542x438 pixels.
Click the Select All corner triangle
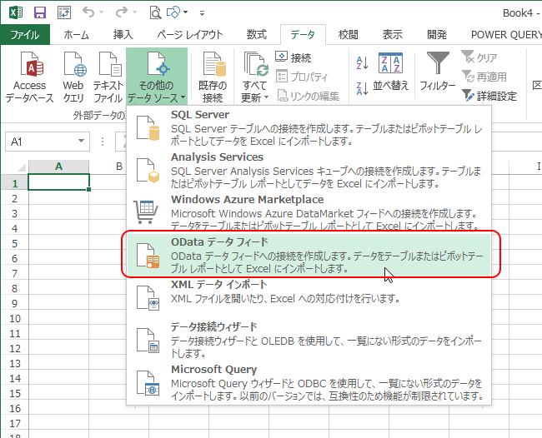[x=22, y=167]
